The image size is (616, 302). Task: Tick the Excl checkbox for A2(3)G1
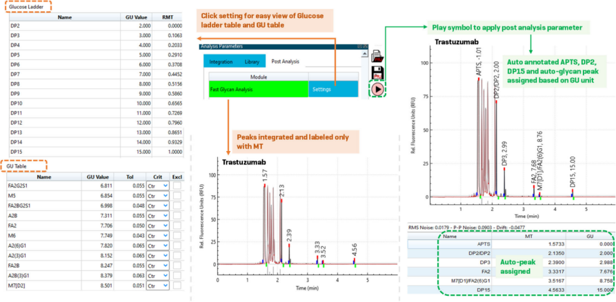point(177,256)
